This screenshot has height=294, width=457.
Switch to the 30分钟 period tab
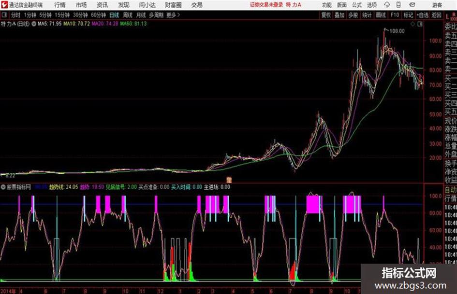tap(80, 15)
